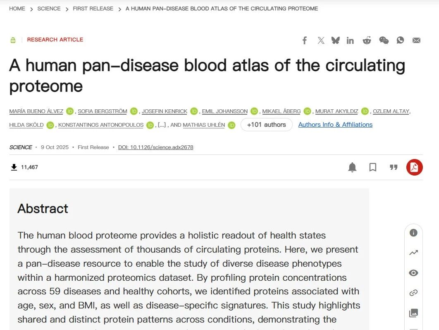Open the DOI link 10.1126/science.adx2678
This screenshot has width=439, height=330.
click(155, 147)
